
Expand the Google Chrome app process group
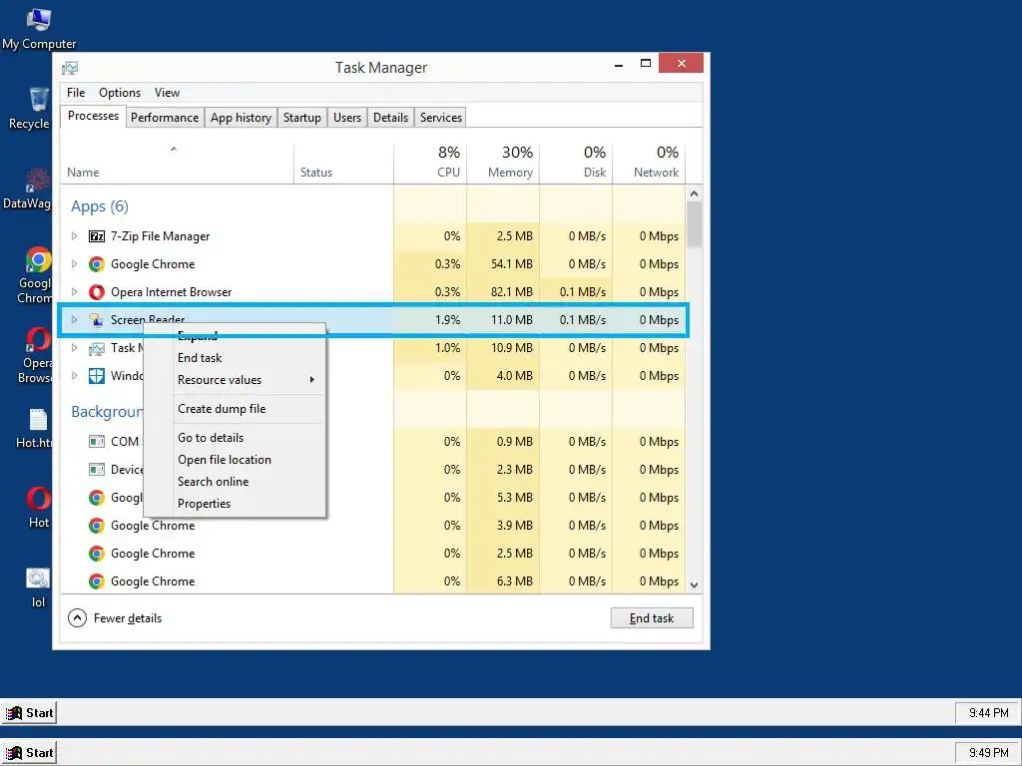(x=74, y=264)
